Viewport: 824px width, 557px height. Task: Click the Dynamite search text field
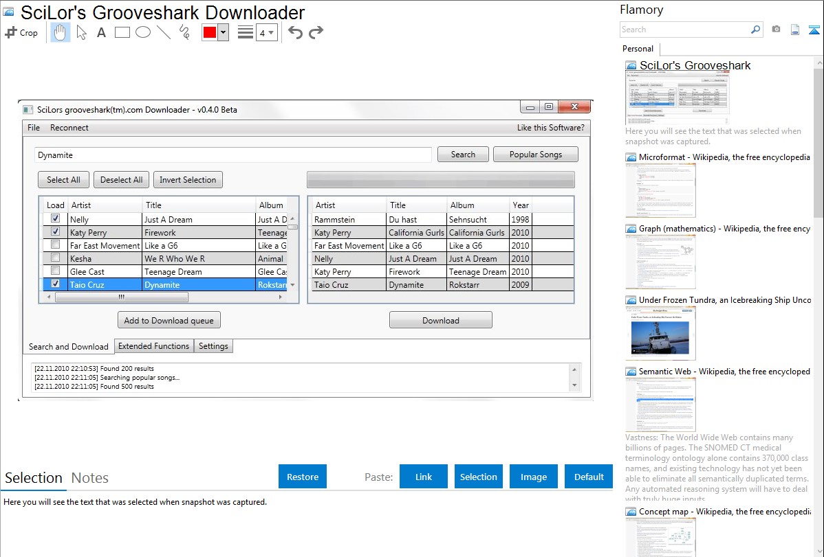[x=232, y=155]
